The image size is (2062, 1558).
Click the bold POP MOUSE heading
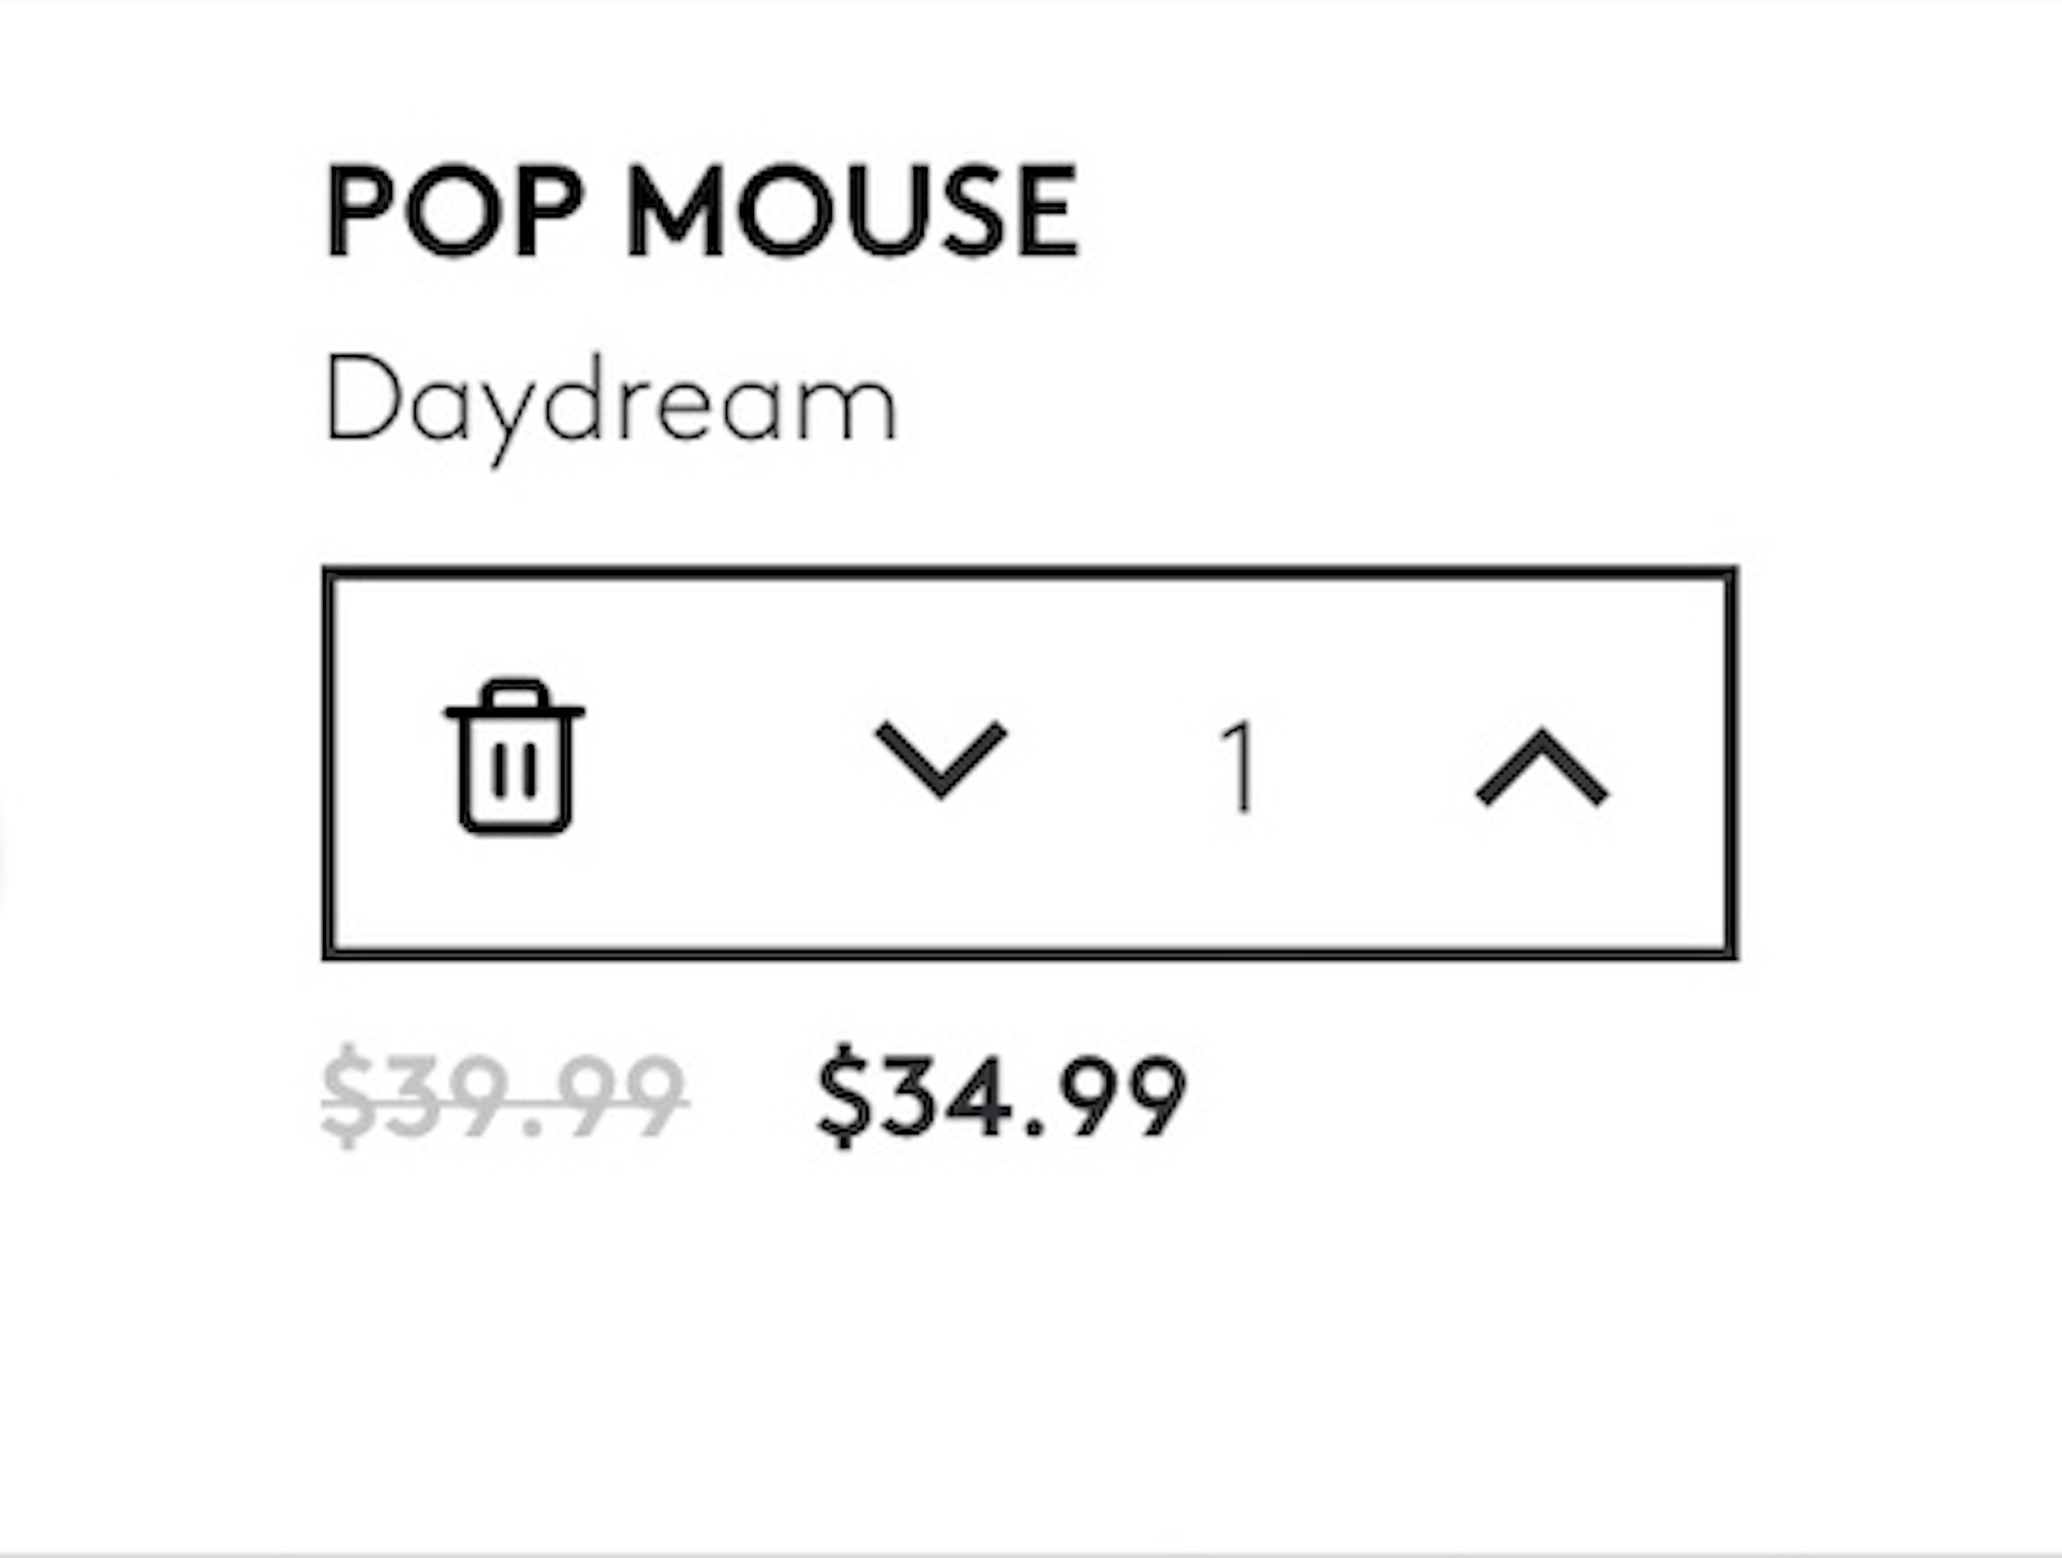702,210
